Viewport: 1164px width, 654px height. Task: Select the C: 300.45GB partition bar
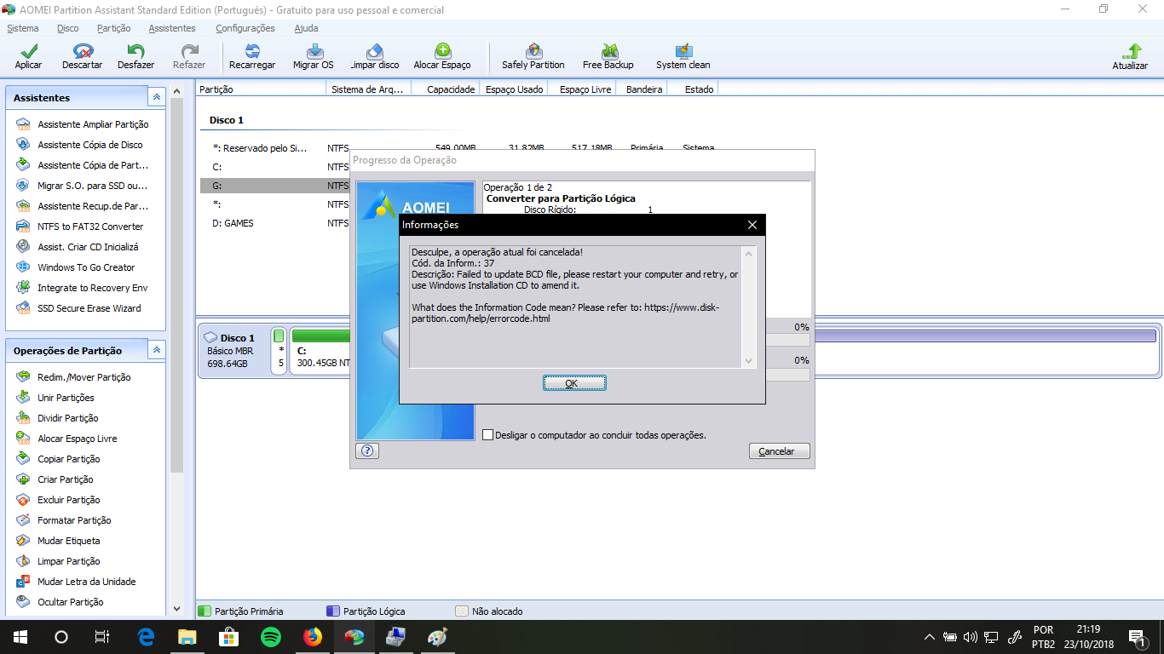coord(320,350)
